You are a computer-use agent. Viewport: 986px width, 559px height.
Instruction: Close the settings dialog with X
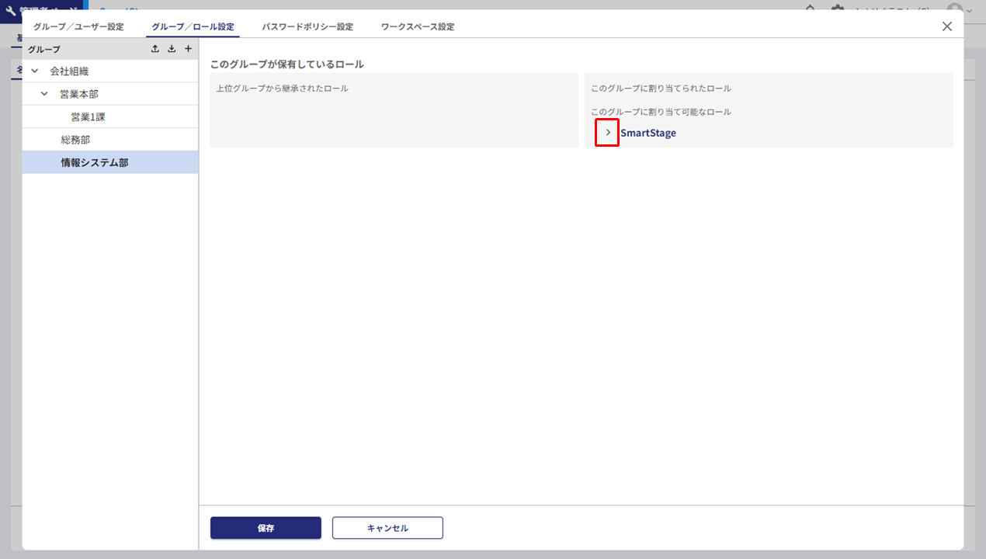946,26
